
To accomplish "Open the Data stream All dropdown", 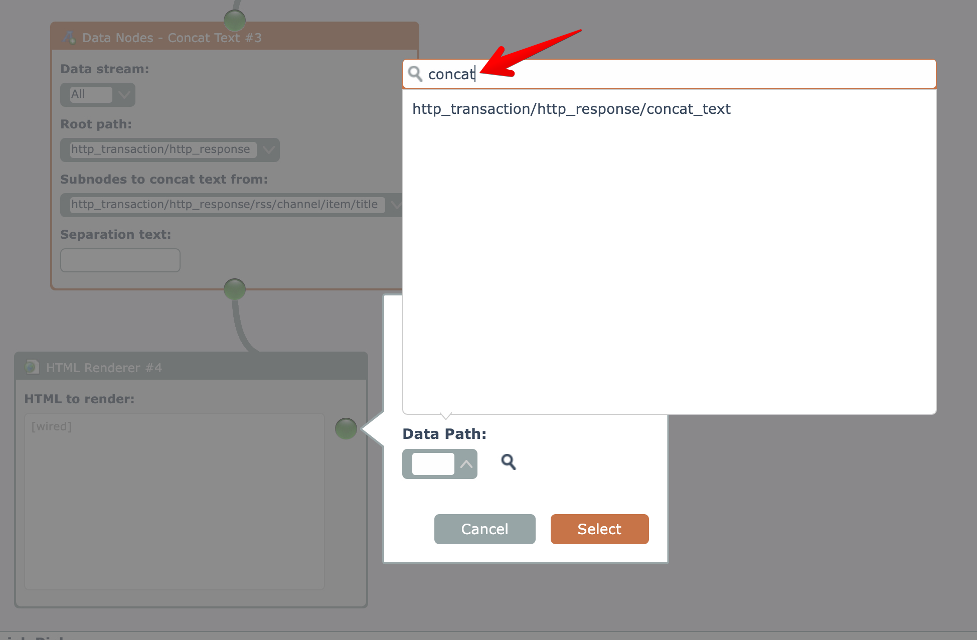I will pos(98,94).
